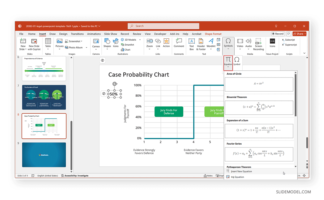Insert the Binomial Theorem equation
The image size is (324, 200).
click(259, 108)
